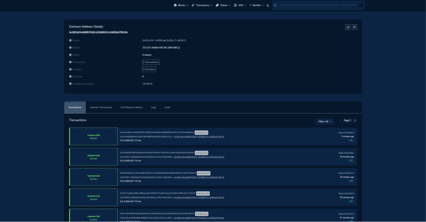Open transaction hash starting 0xa2938f56938c

(x=157, y=153)
